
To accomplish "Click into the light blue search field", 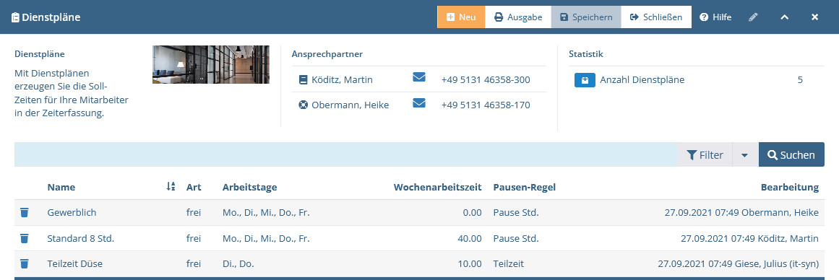I will tap(345, 155).
